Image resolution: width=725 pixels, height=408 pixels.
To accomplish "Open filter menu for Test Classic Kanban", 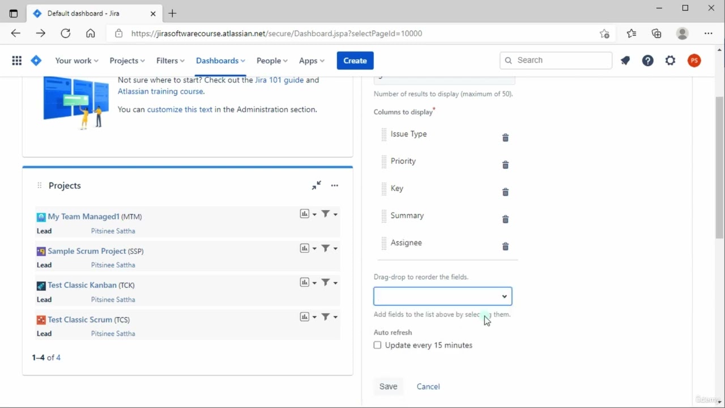I will (330, 282).
